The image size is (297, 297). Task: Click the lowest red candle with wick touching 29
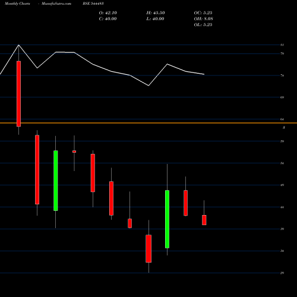pyautogui.click(x=148, y=248)
